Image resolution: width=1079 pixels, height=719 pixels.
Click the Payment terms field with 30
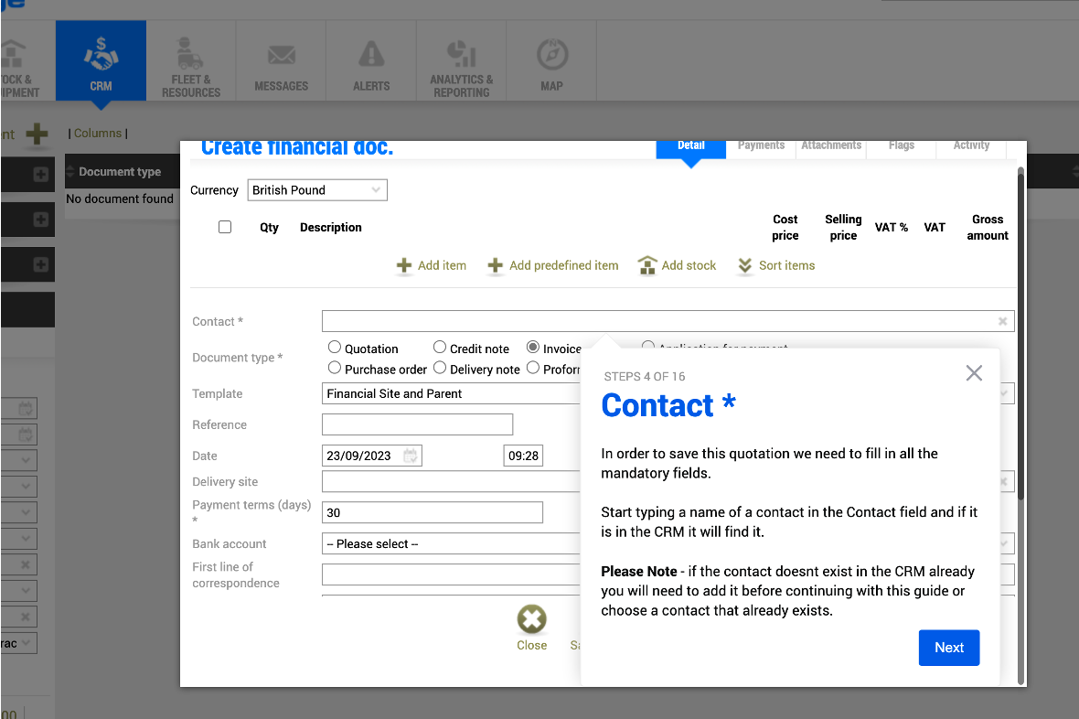[433, 512]
